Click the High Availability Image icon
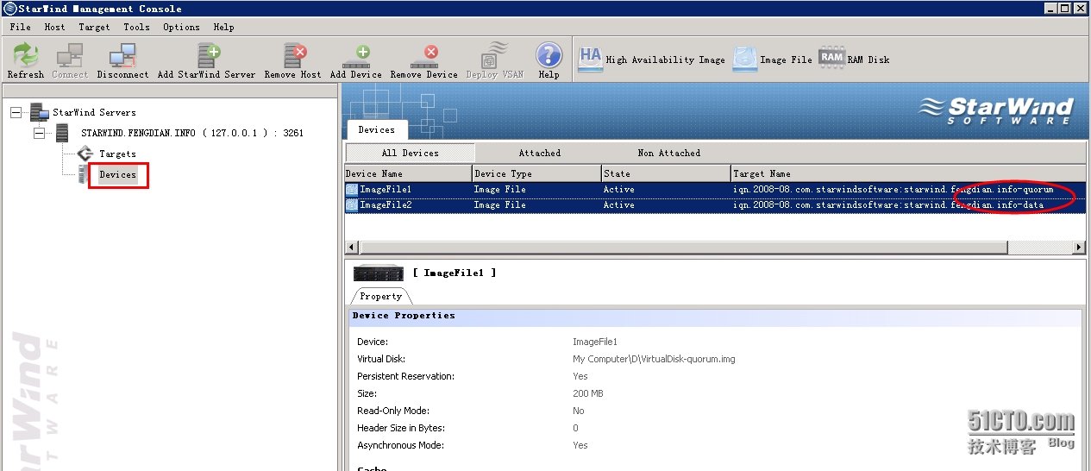 point(590,59)
